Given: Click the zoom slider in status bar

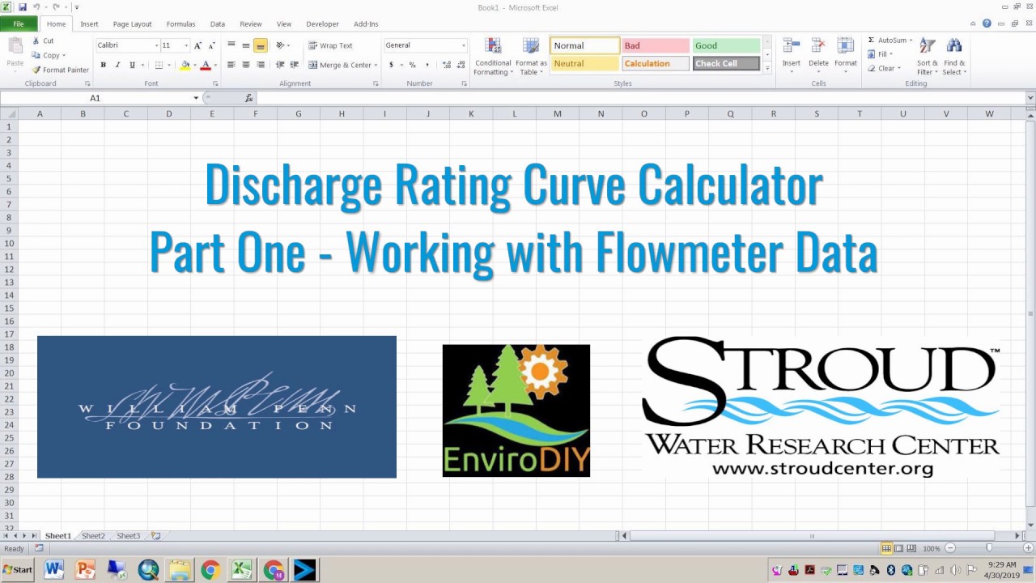Looking at the screenshot, I should click(x=988, y=548).
